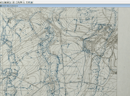Image resolution: width=130 pixels, height=96 pixels.
Task: Click the Save floppy disk icon
Action: click(x=5, y=2)
